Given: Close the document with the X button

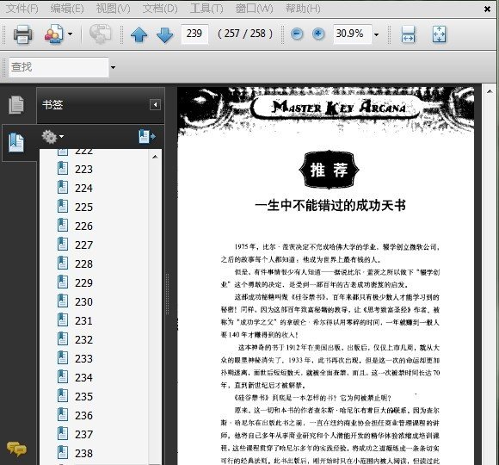Looking at the screenshot, I should click(487, 9).
